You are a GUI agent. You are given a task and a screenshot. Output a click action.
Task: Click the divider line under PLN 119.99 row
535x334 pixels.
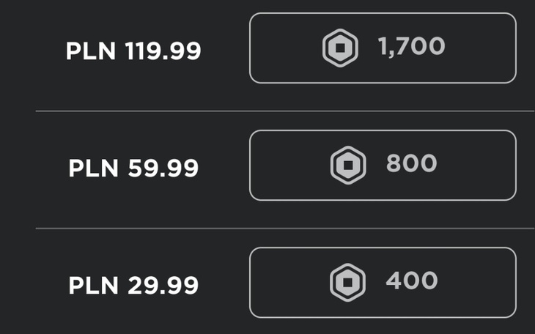pyautogui.click(x=284, y=111)
